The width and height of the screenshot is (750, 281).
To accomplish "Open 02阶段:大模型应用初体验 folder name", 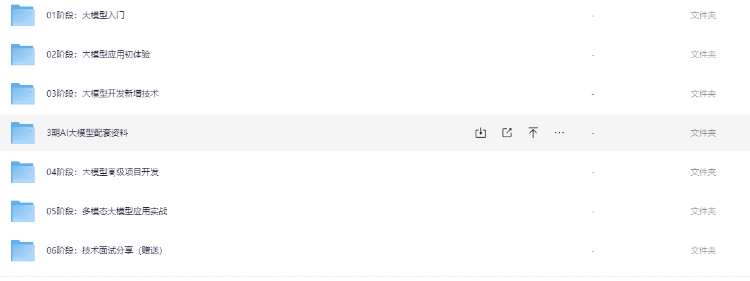I will [x=98, y=54].
